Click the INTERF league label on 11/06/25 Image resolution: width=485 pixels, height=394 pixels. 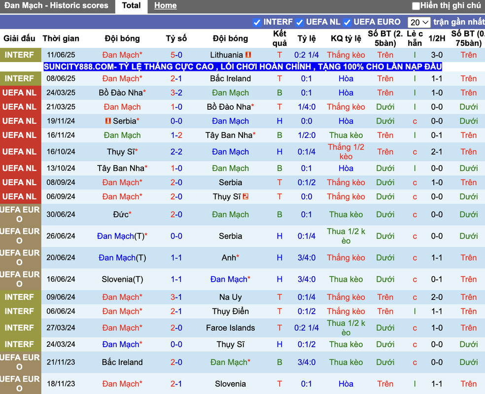(19, 55)
